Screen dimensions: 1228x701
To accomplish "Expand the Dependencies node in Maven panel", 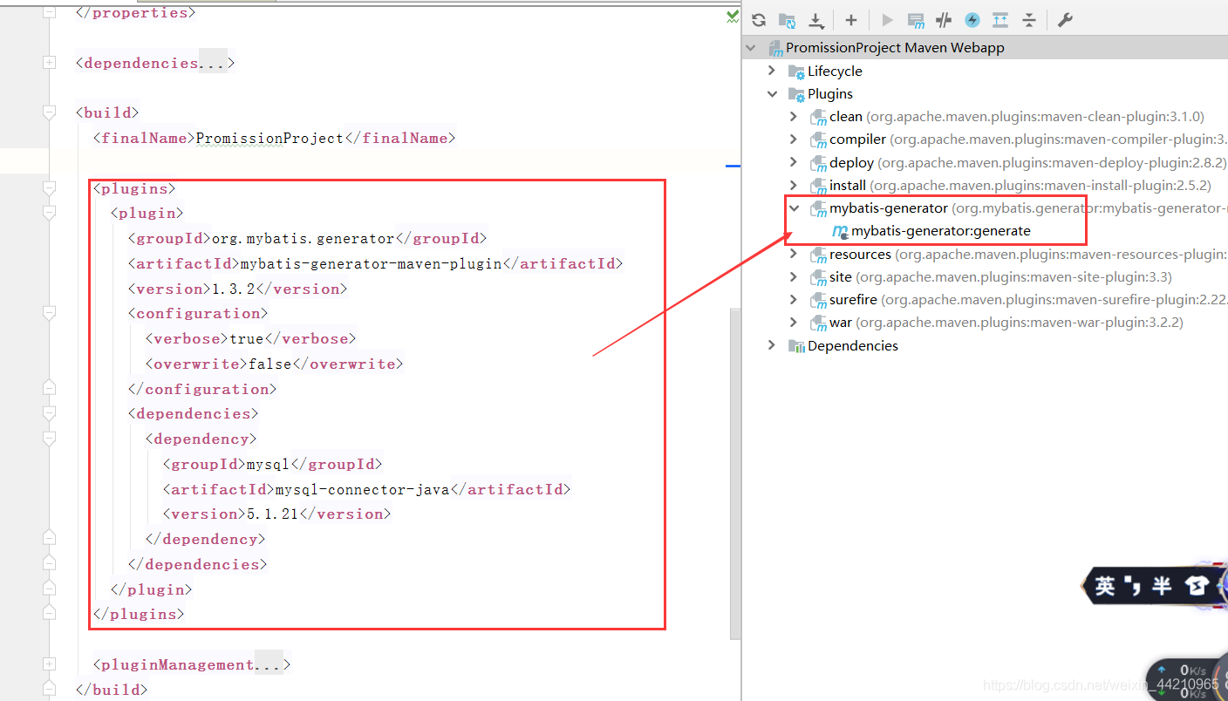I will [x=772, y=345].
